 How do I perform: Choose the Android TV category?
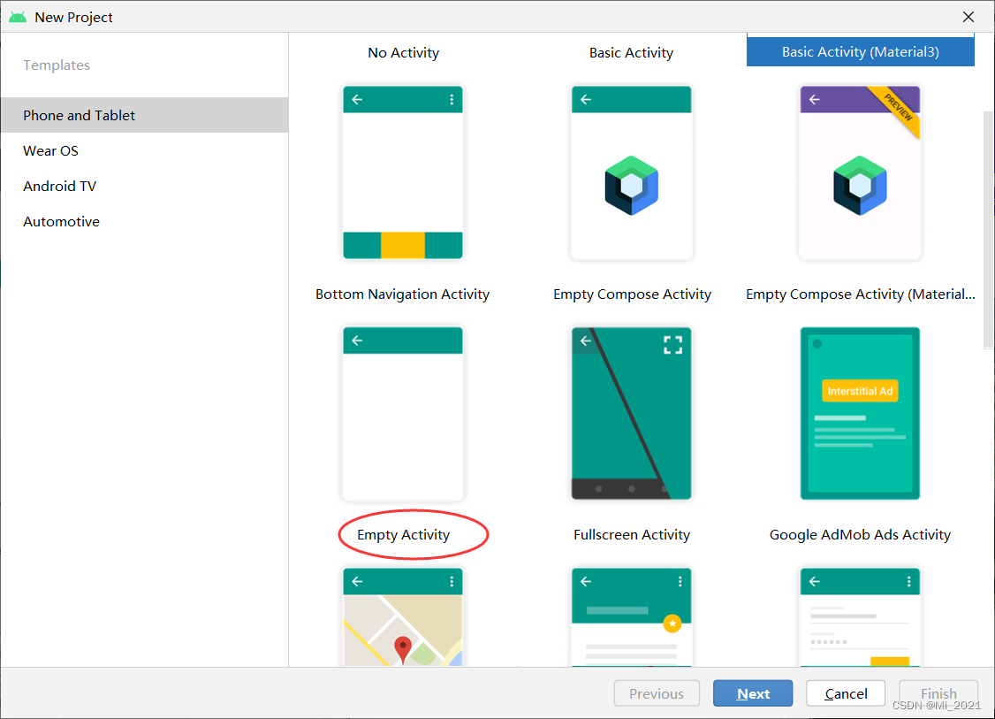pos(145,186)
